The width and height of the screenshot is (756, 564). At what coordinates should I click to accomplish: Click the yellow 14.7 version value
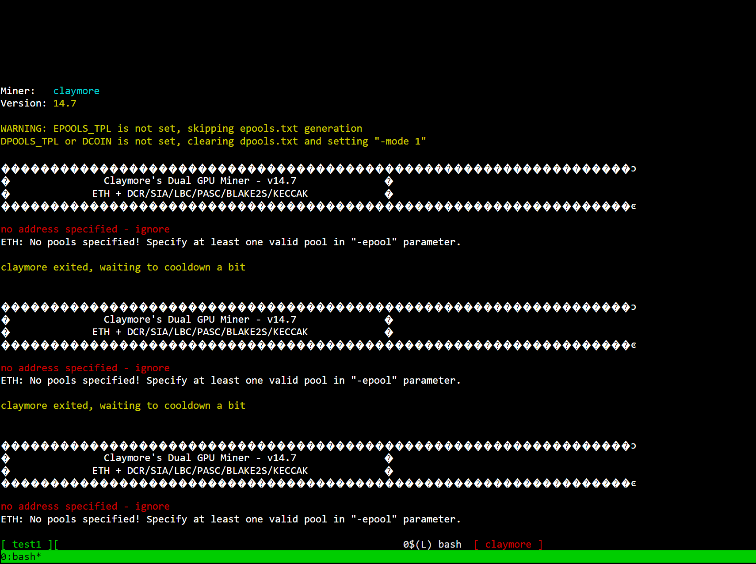pyautogui.click(x=65, y=103)
